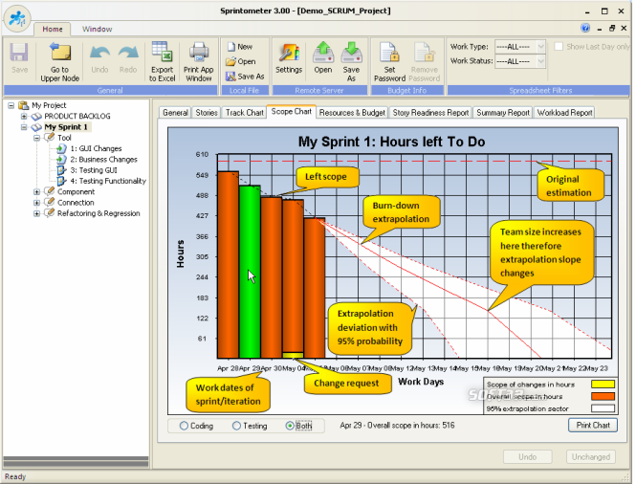Click the GUI Changes task icon
636x484 pixels.
(x=61, y=148)
